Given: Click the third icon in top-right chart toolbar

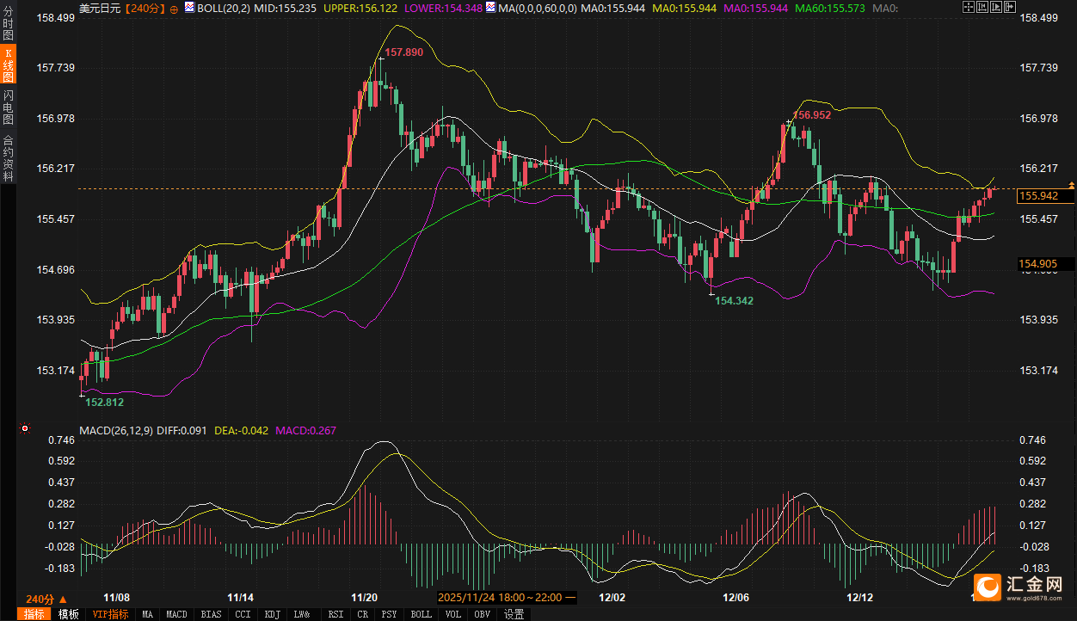Looking at the screenshot, I should click(x=996, y=7).
